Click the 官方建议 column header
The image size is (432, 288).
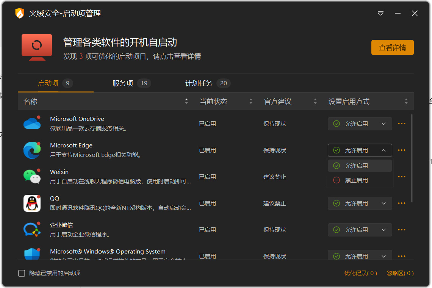[278, 102]
